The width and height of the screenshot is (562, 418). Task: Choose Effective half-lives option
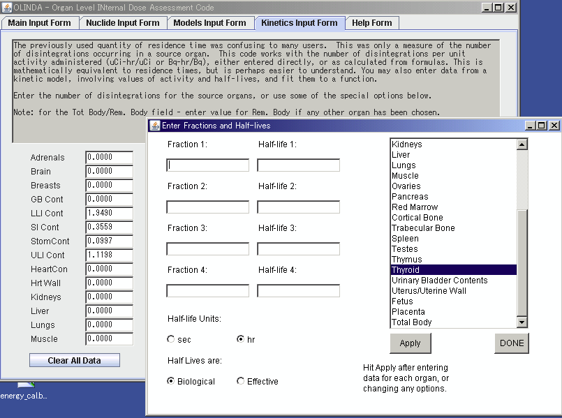coord(241,382)
